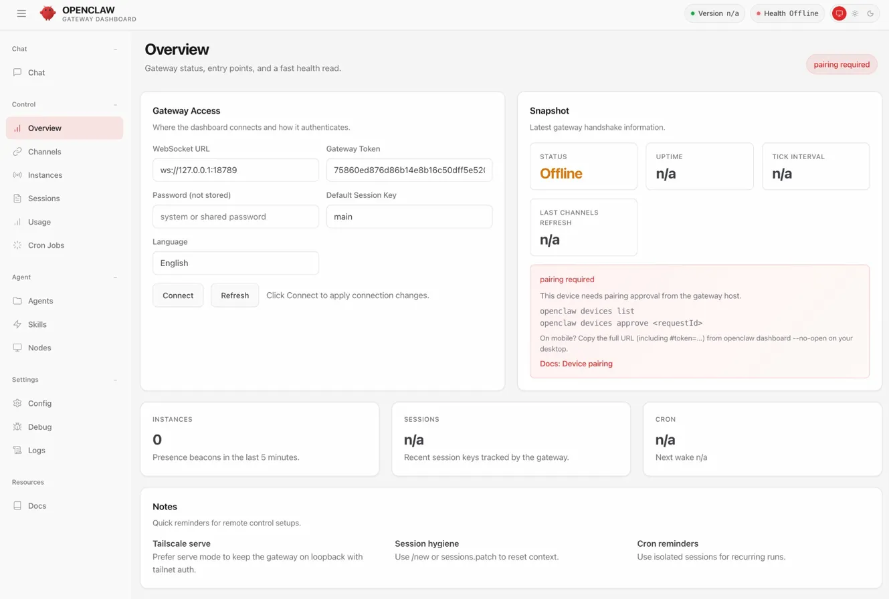This screenshot has height=599, width=889.
Task: Click the INSTANCES stat card
Action: 260,439
